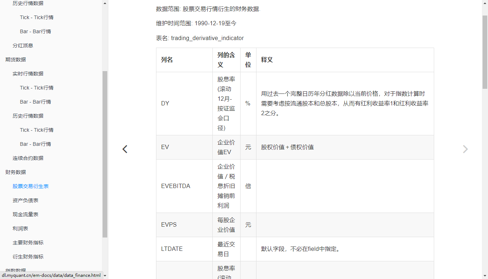Select the highlighted 股票交易衍生表 item

click(x=31, y=186)
